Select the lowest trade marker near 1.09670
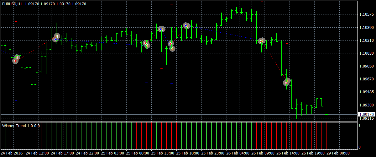Image resolution: width=376 pixels, height=157 pixels. (x=286, y=83)
